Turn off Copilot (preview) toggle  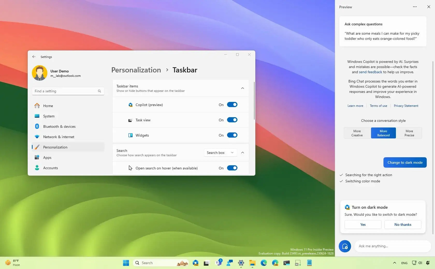[232, 105]
